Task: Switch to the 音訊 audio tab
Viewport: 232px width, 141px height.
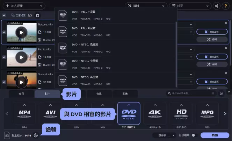Action: 99,94
